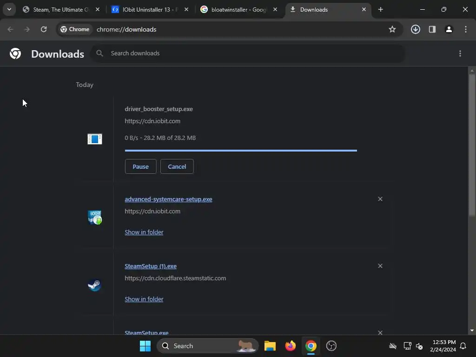Open SteamSetup.exe link at bottom
The image size is (476, 357).
(146, 332)
